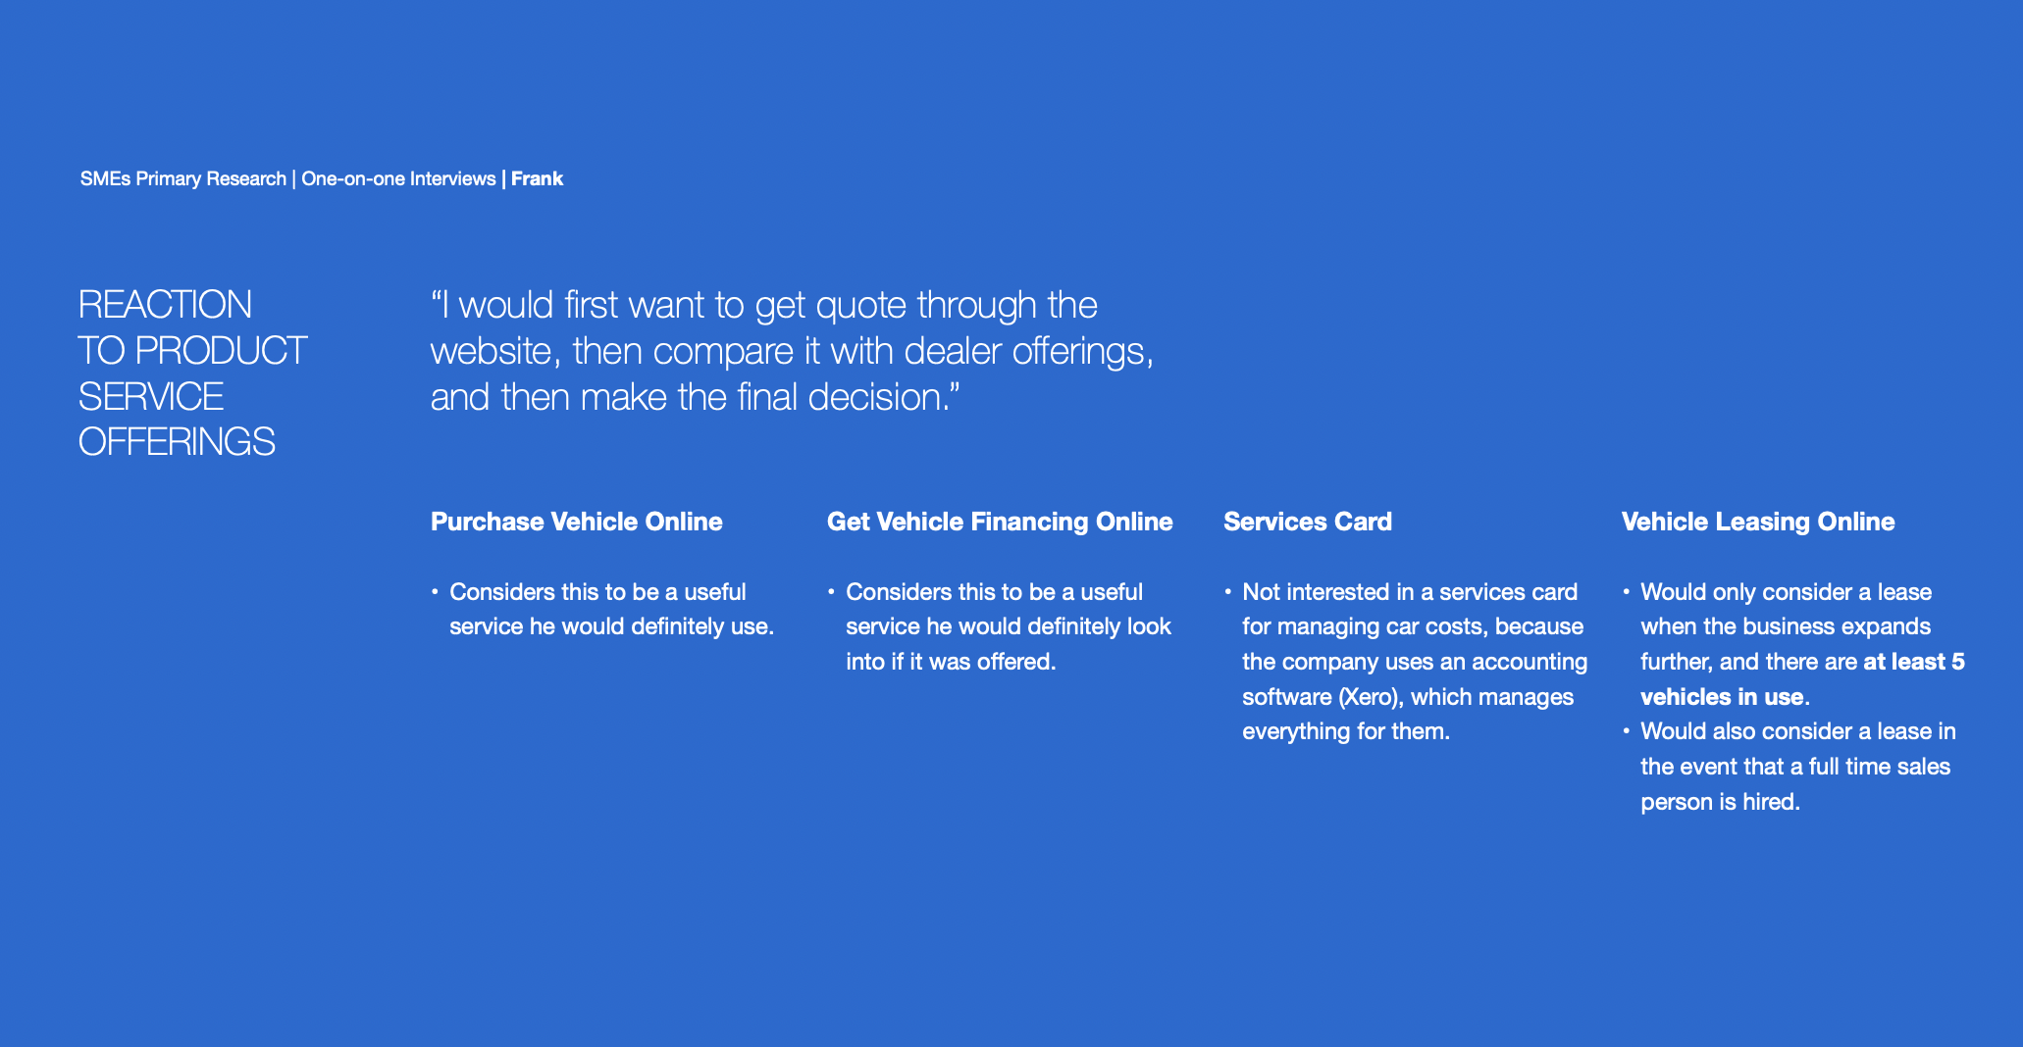The image size is (2023, 1047).
Task: Click the 'Vehicle Leasing Online' heading
Action: (1758, 522)
